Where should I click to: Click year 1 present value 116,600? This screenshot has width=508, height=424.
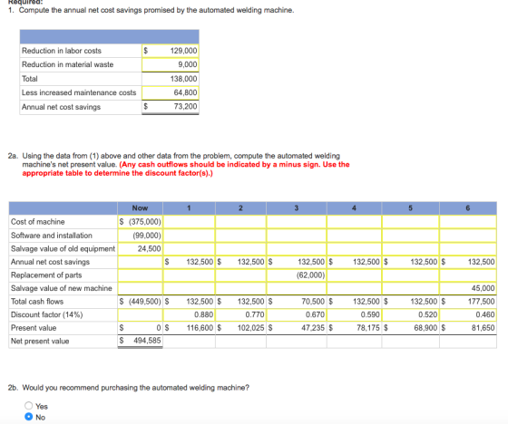click(x=189, y=328)
